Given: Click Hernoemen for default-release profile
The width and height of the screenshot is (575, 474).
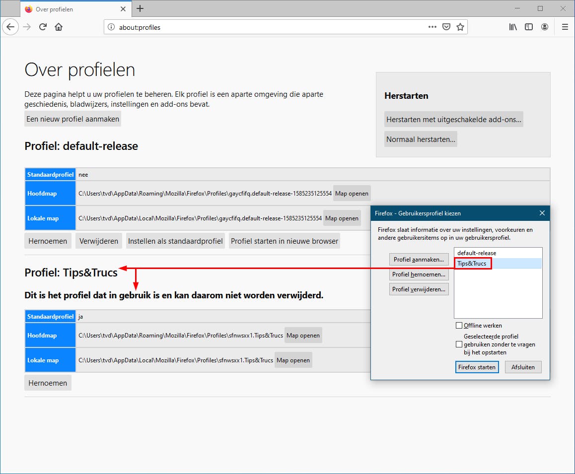Looking at the screenshot, I should point(48,241).
